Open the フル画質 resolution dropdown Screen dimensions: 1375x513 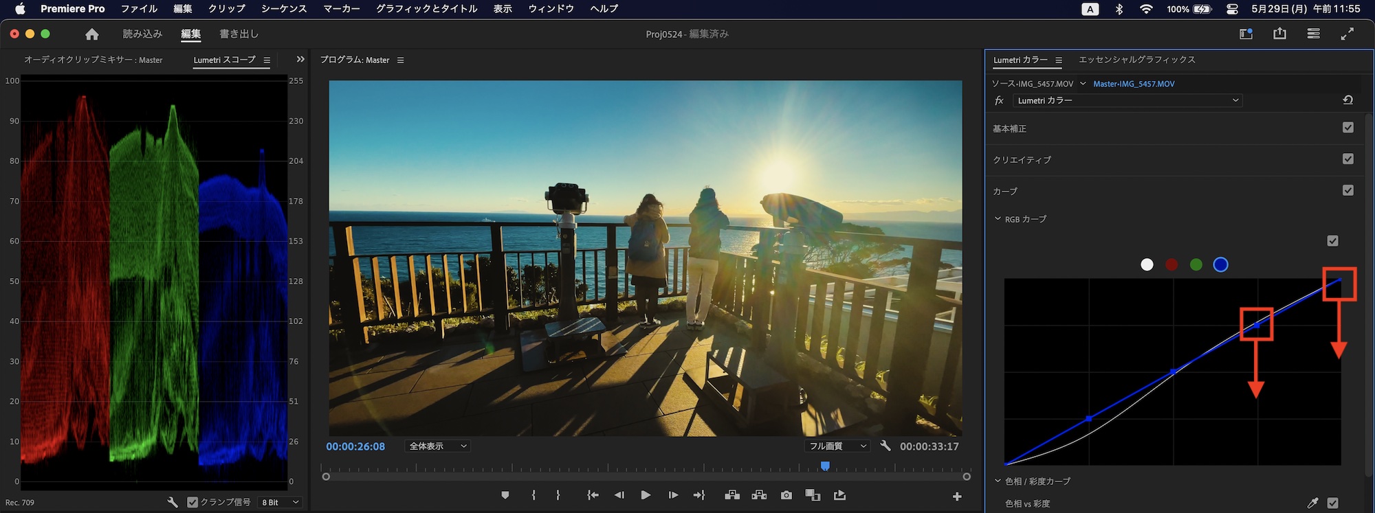837,446
